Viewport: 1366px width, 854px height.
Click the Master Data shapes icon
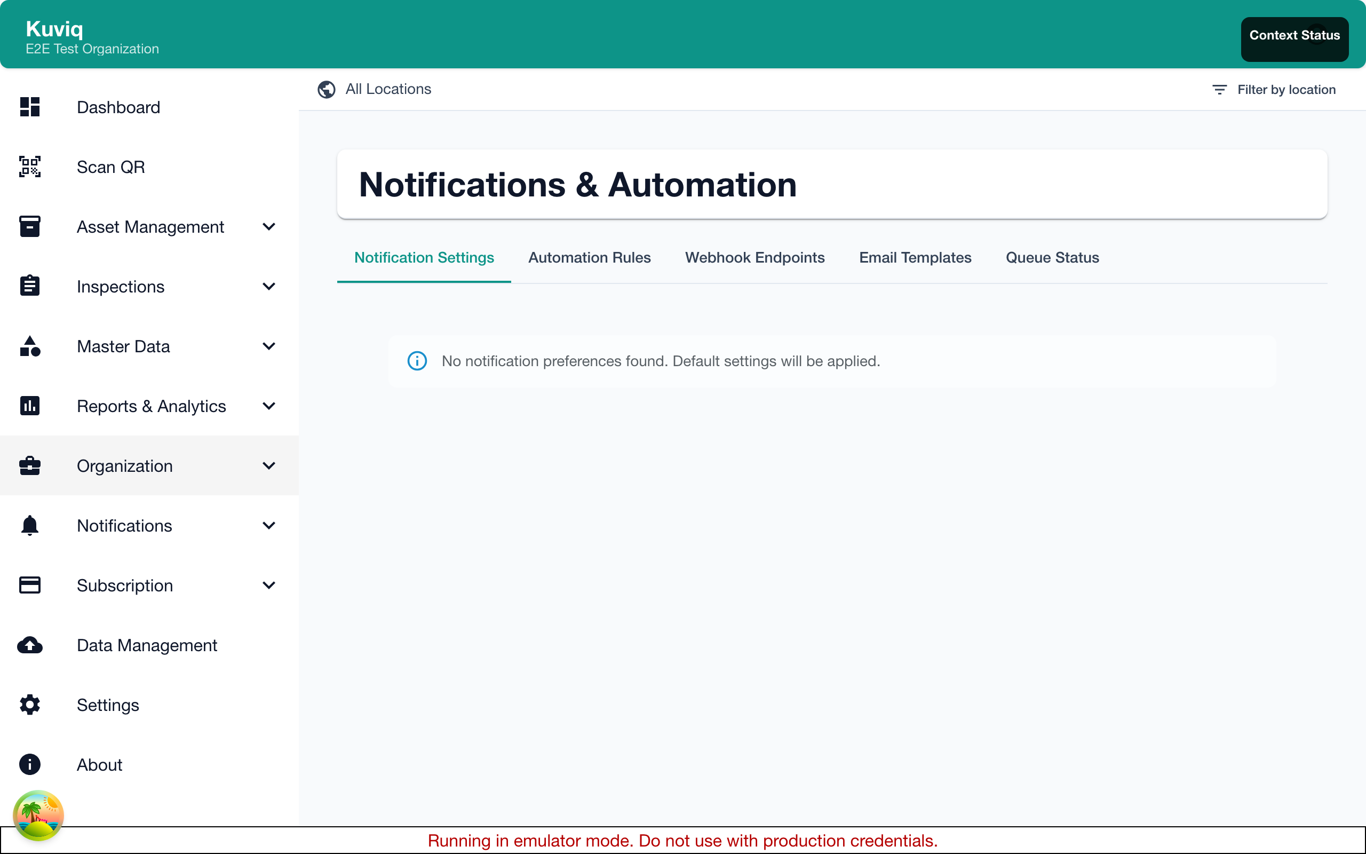(x=30, y=346)
